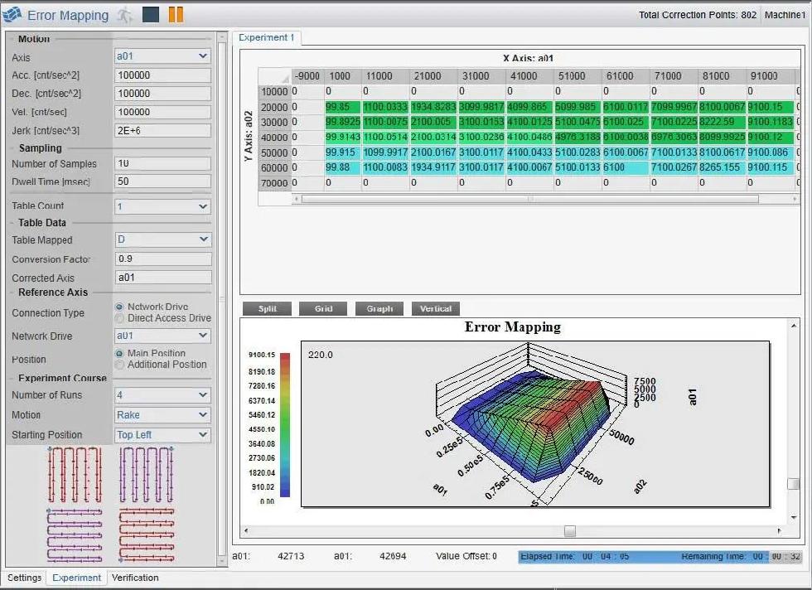This screenshot has width=812, height=590.
Task: Open the Axis dropdown showing a01
Action: click(x=162, y=56)
